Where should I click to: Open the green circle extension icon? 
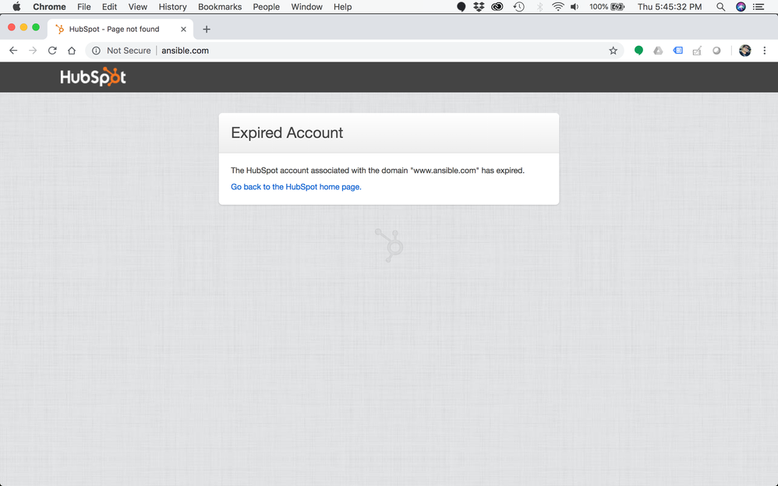pyautogui.click(x=638, y=51)
